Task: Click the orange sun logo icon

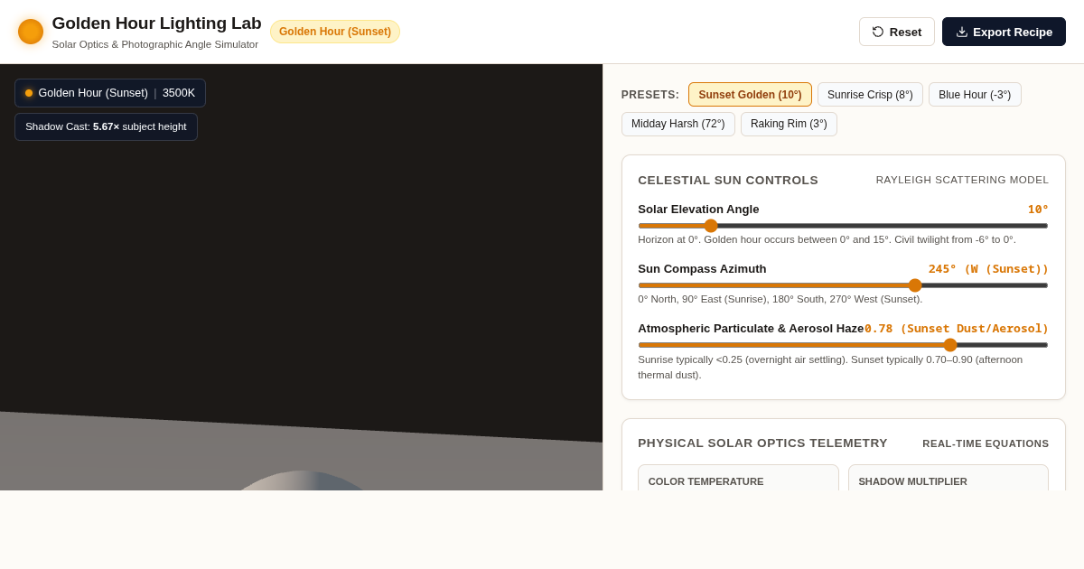Action: pyautogui.click(x=31, y=32)
